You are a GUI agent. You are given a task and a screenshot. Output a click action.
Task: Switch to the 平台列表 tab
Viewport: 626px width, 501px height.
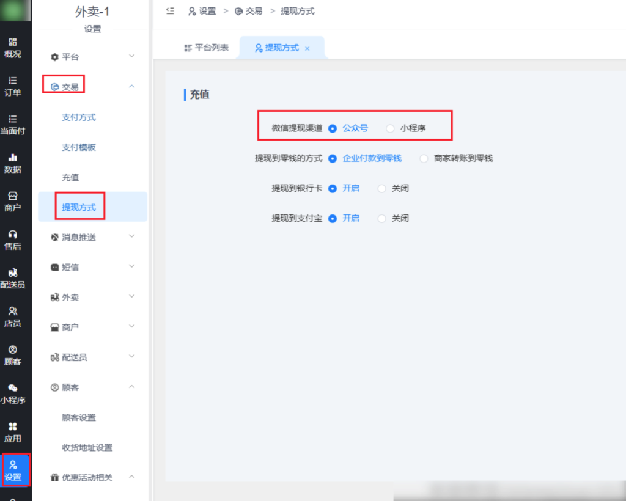207,48
